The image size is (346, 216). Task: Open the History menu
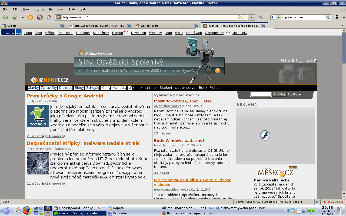39,9
